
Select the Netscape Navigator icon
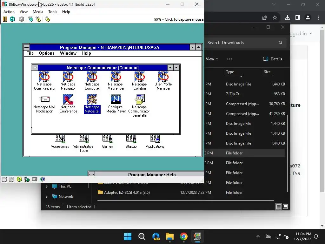[68, 81]
